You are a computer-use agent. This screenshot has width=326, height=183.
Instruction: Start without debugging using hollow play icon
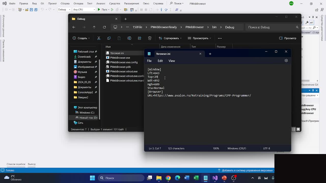tap(112, 10)
